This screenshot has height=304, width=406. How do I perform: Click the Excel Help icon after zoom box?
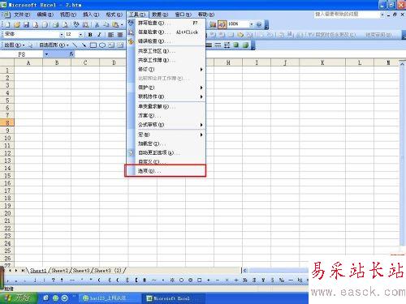(x=259, y=25)
